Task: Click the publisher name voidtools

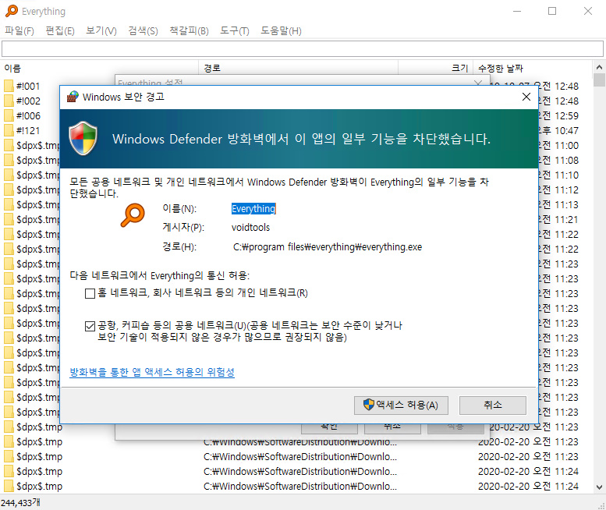Action: pyautogui.click(x=250, y=227)
